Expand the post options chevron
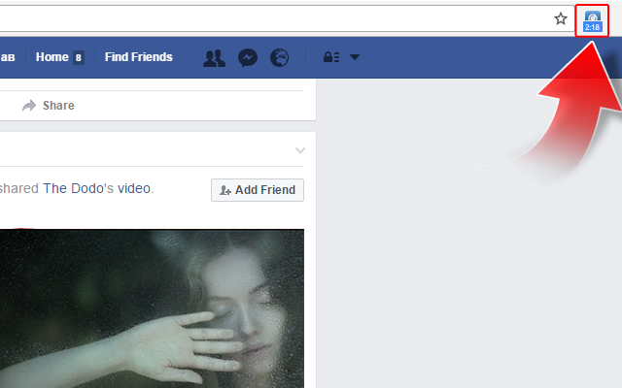 coord(300,150)
